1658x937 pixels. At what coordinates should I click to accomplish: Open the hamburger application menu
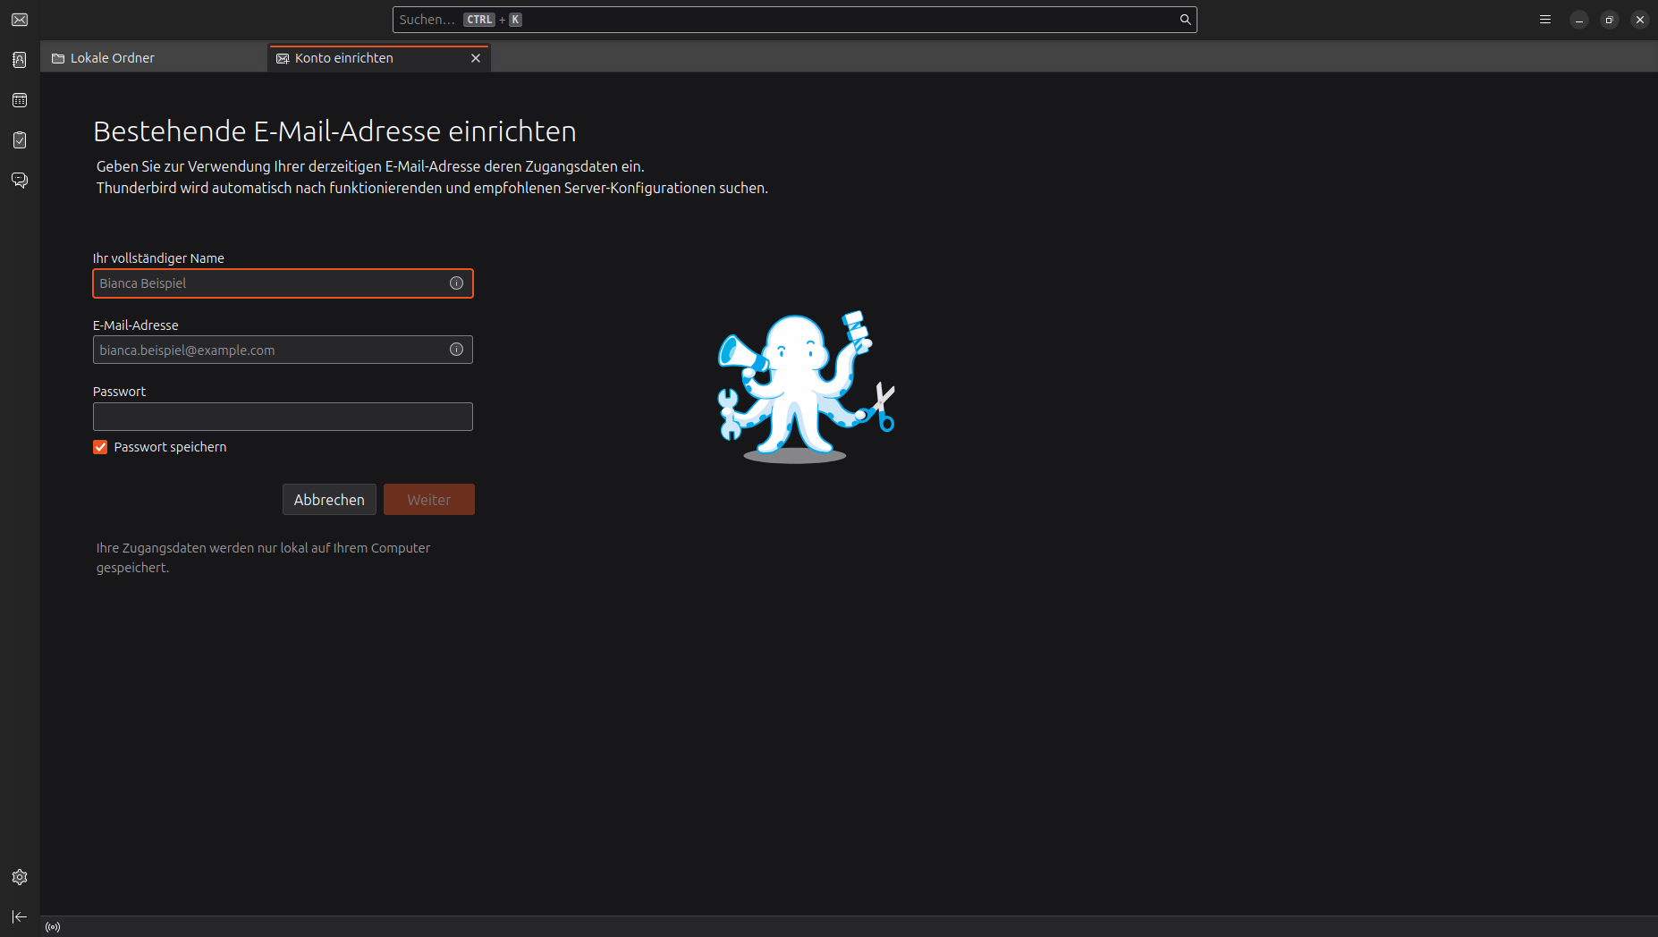1544,20
